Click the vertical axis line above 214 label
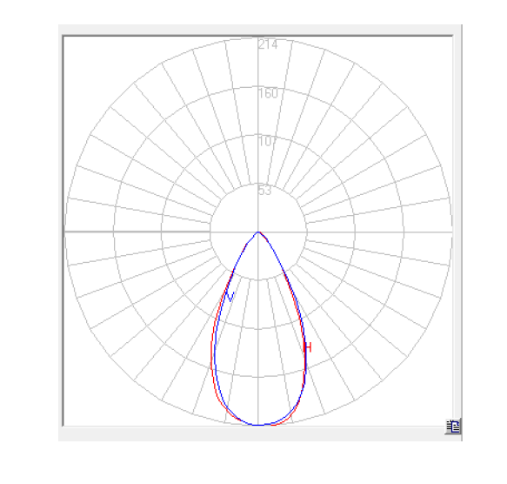Viewport: 507px width, 484px height. tap(258, 38)
